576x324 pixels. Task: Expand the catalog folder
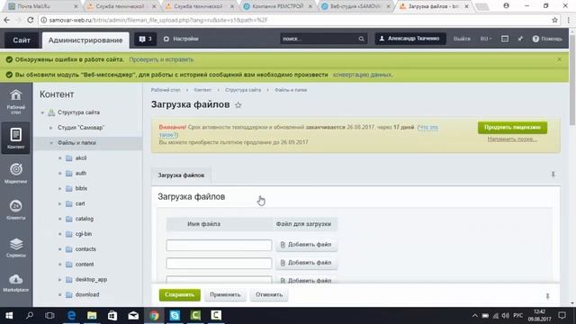[x=60, y=219]
